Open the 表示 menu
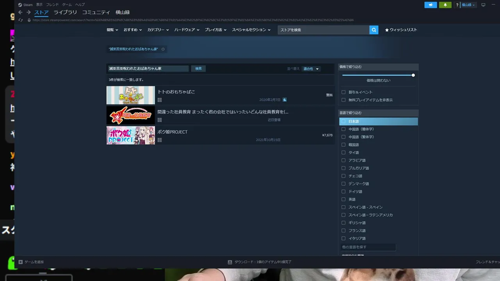The width and height of the screenshot is (500, 281). point(39,5)
